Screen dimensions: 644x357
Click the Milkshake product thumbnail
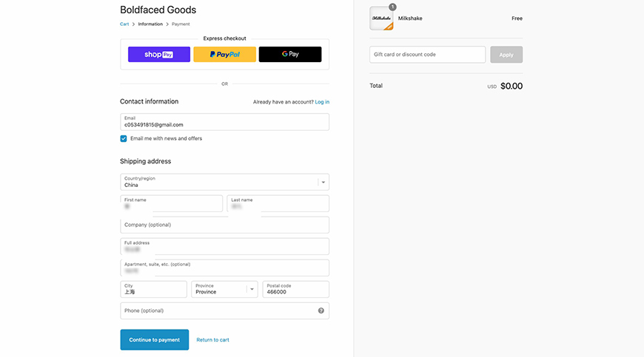[381, 18]
